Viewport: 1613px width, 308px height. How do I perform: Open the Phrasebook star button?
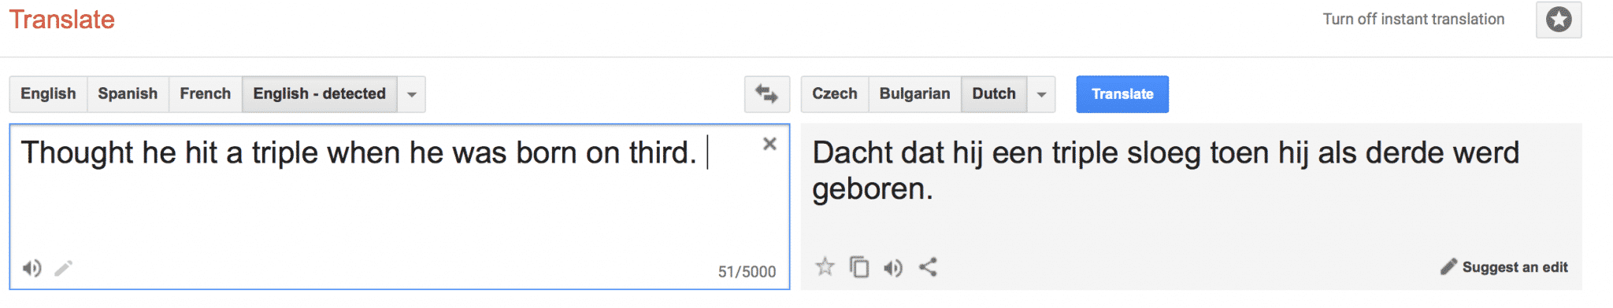(1559, 20)
